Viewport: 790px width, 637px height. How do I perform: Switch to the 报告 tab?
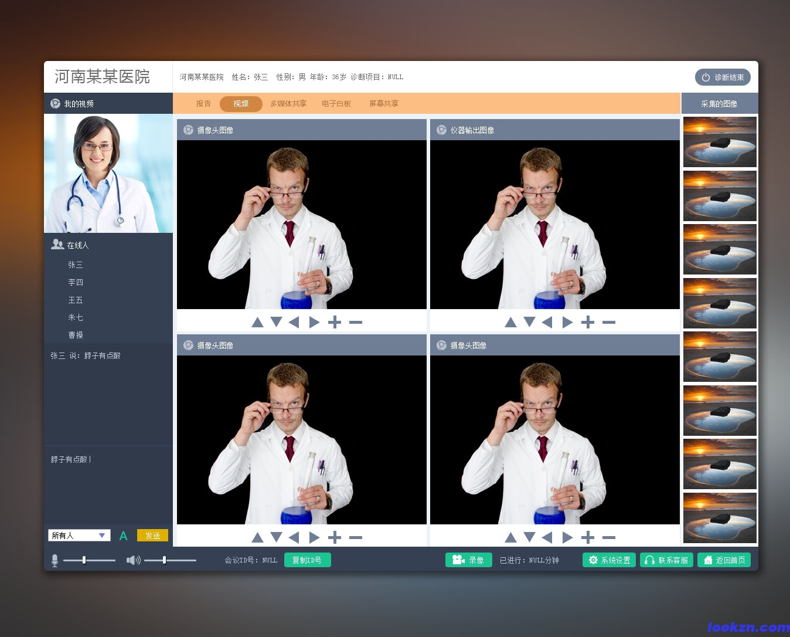pos(203,104)
